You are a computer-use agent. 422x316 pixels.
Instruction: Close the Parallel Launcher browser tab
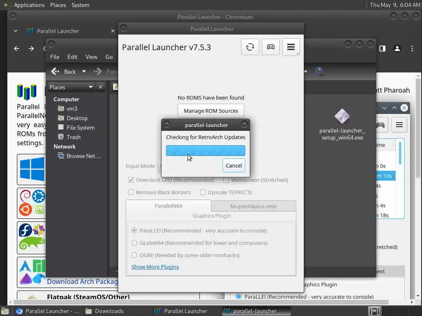tap(113, 31)
